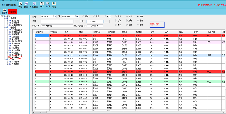Open the end date 2016-03-31 calendar dropdown
226x114 pixels.
[x=77, y=17]
